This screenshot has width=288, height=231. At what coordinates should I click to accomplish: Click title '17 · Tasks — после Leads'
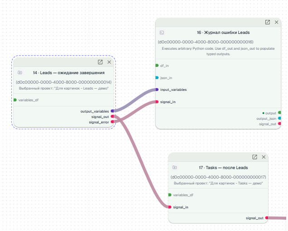223,168
